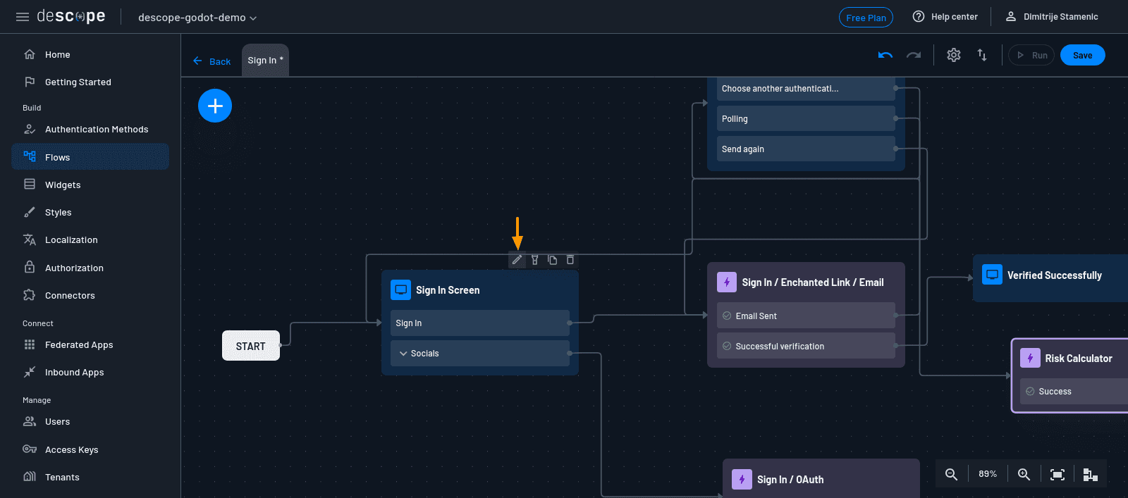Select the Sign In flow tab
1128x498 pixels.
tap(265, 61)
